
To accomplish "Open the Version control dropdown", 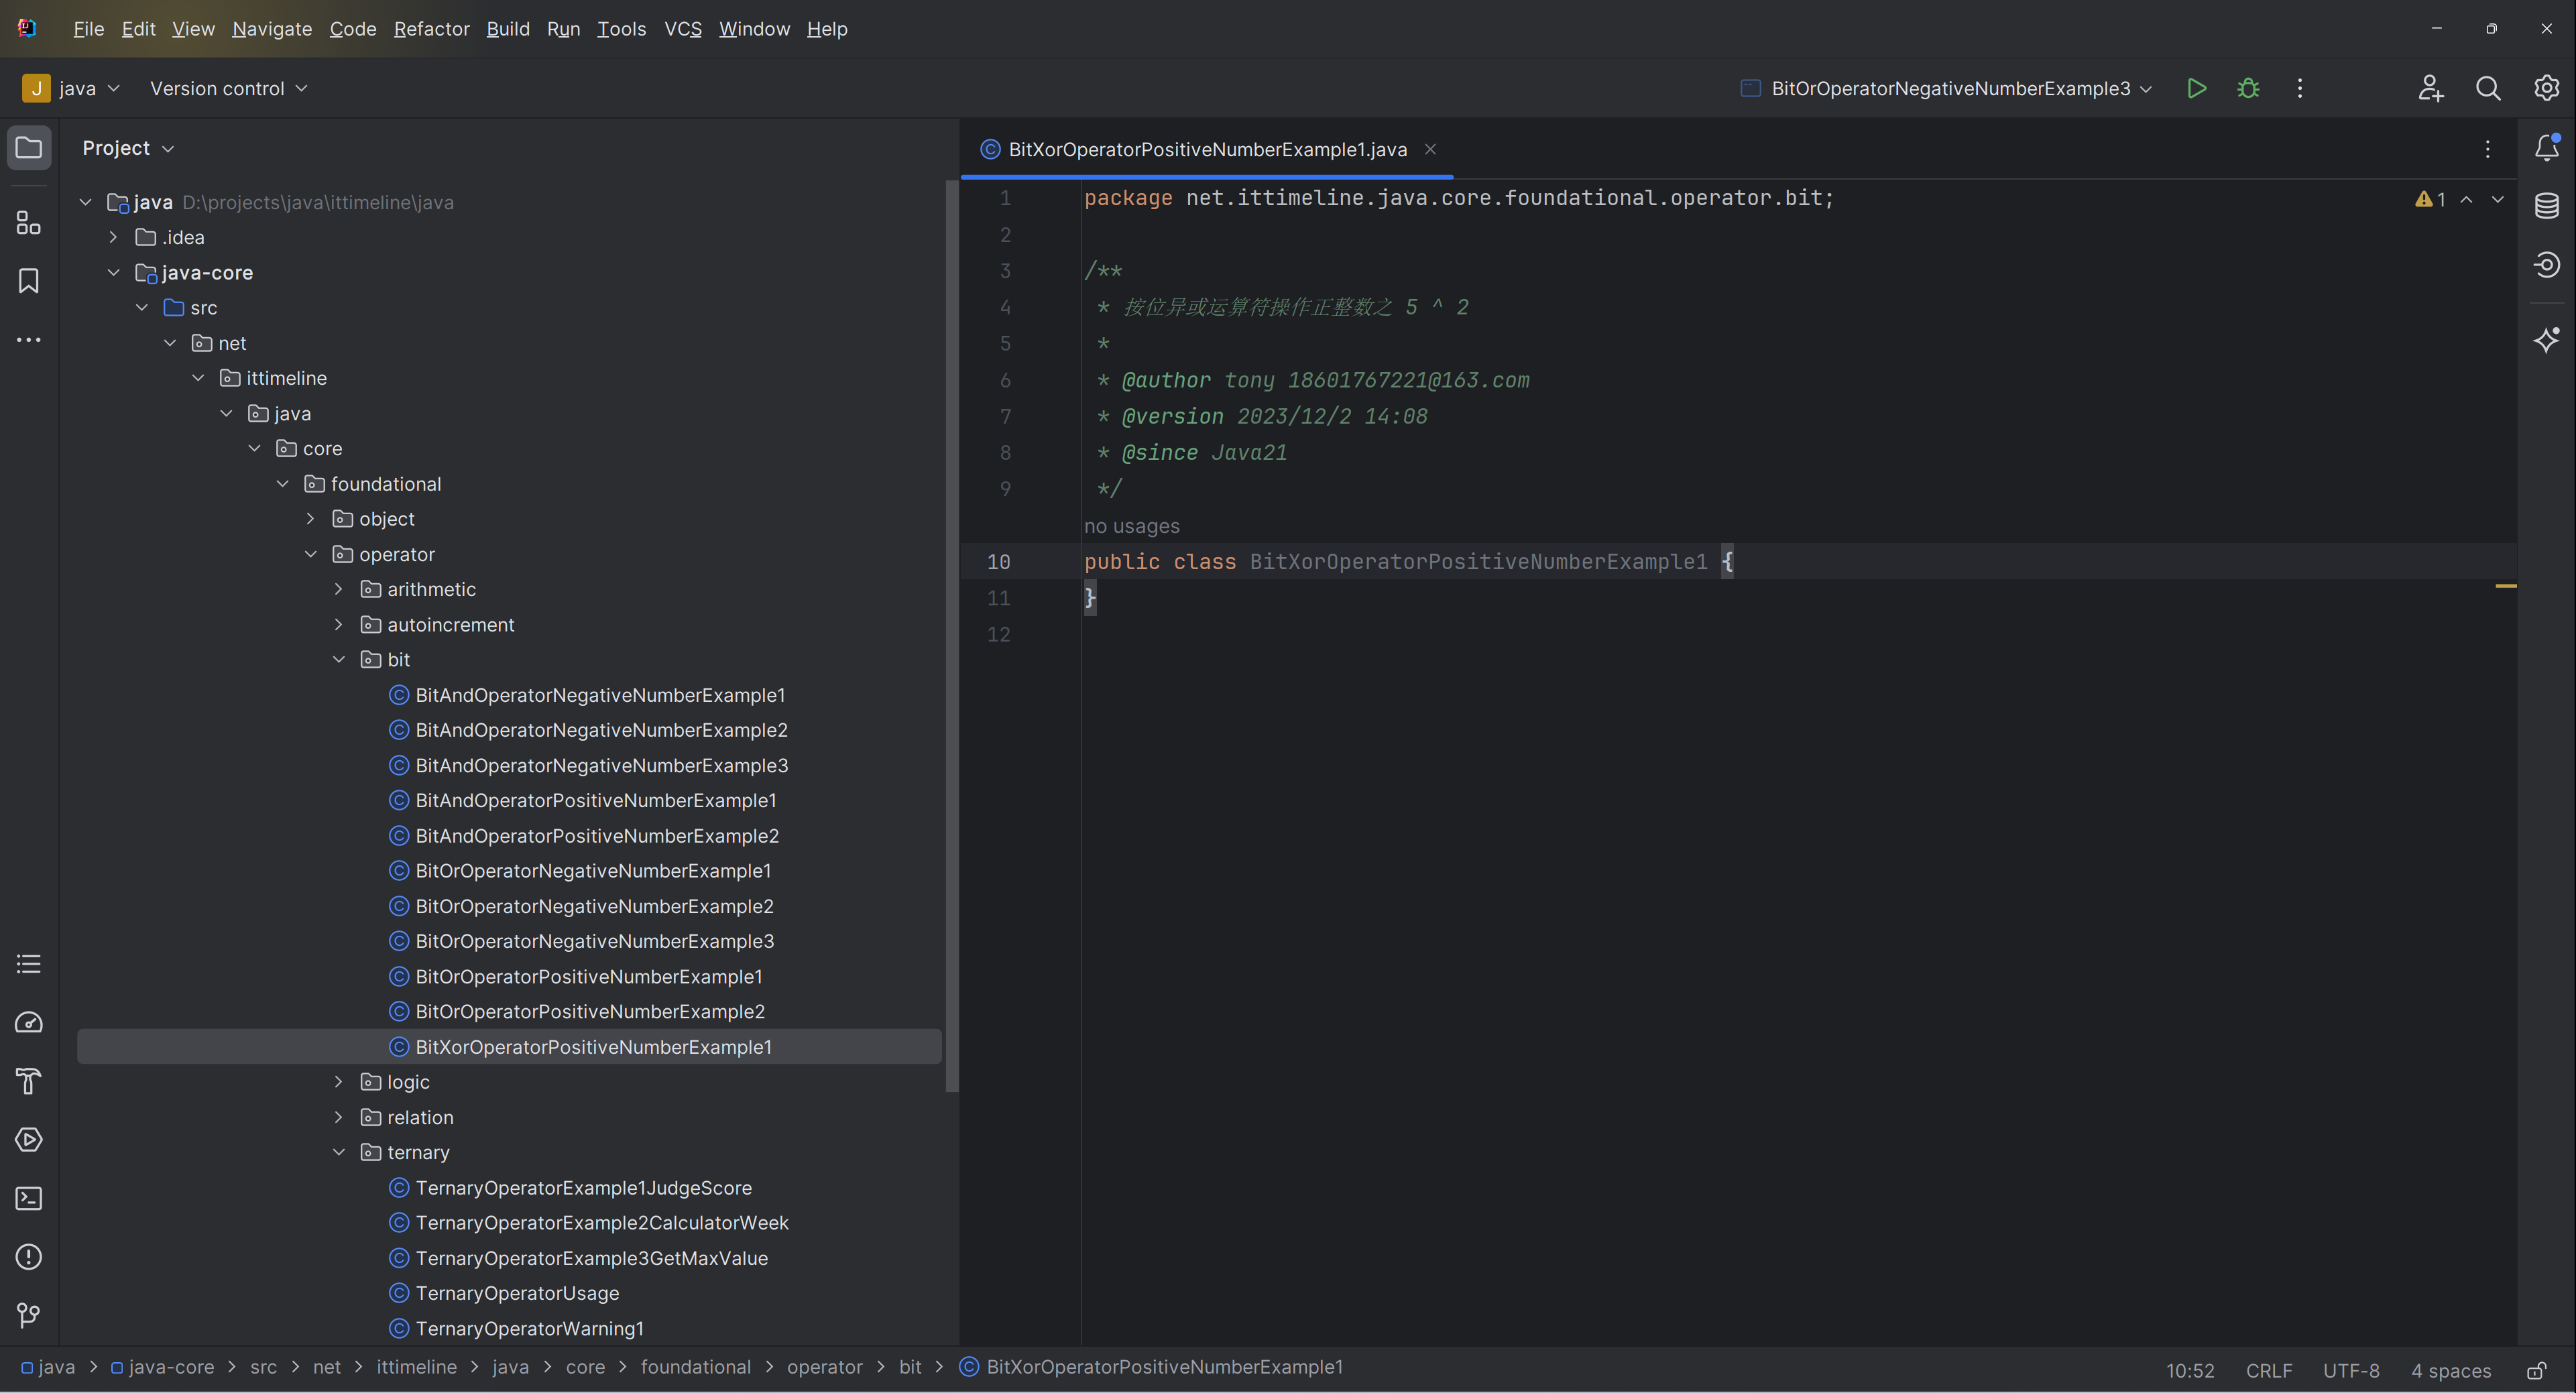I will (x=228, y=88).
